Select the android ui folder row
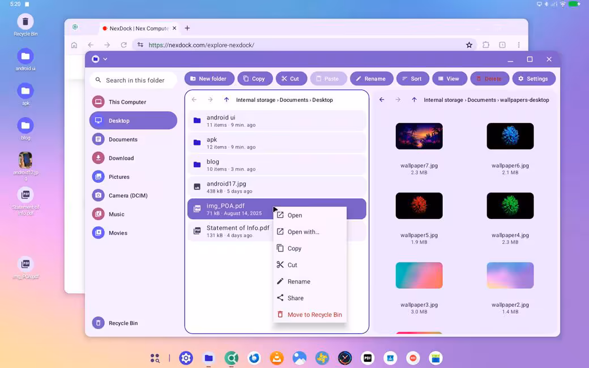 pos(277,121)
